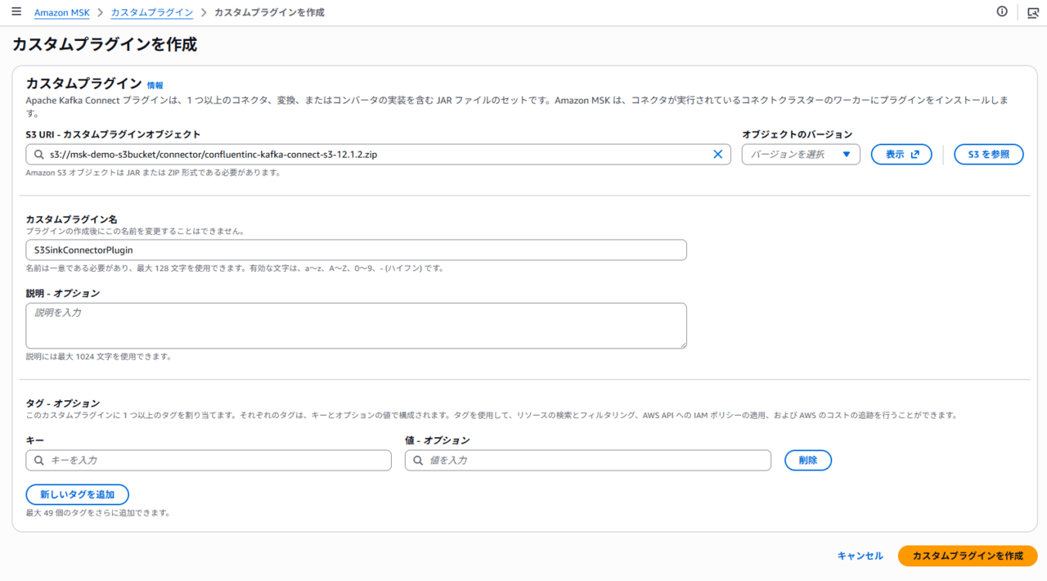Screen dimensions: 1047x581
Task: Open the CloudShell panel icon at top right
Action: (x=1033, y=12)
